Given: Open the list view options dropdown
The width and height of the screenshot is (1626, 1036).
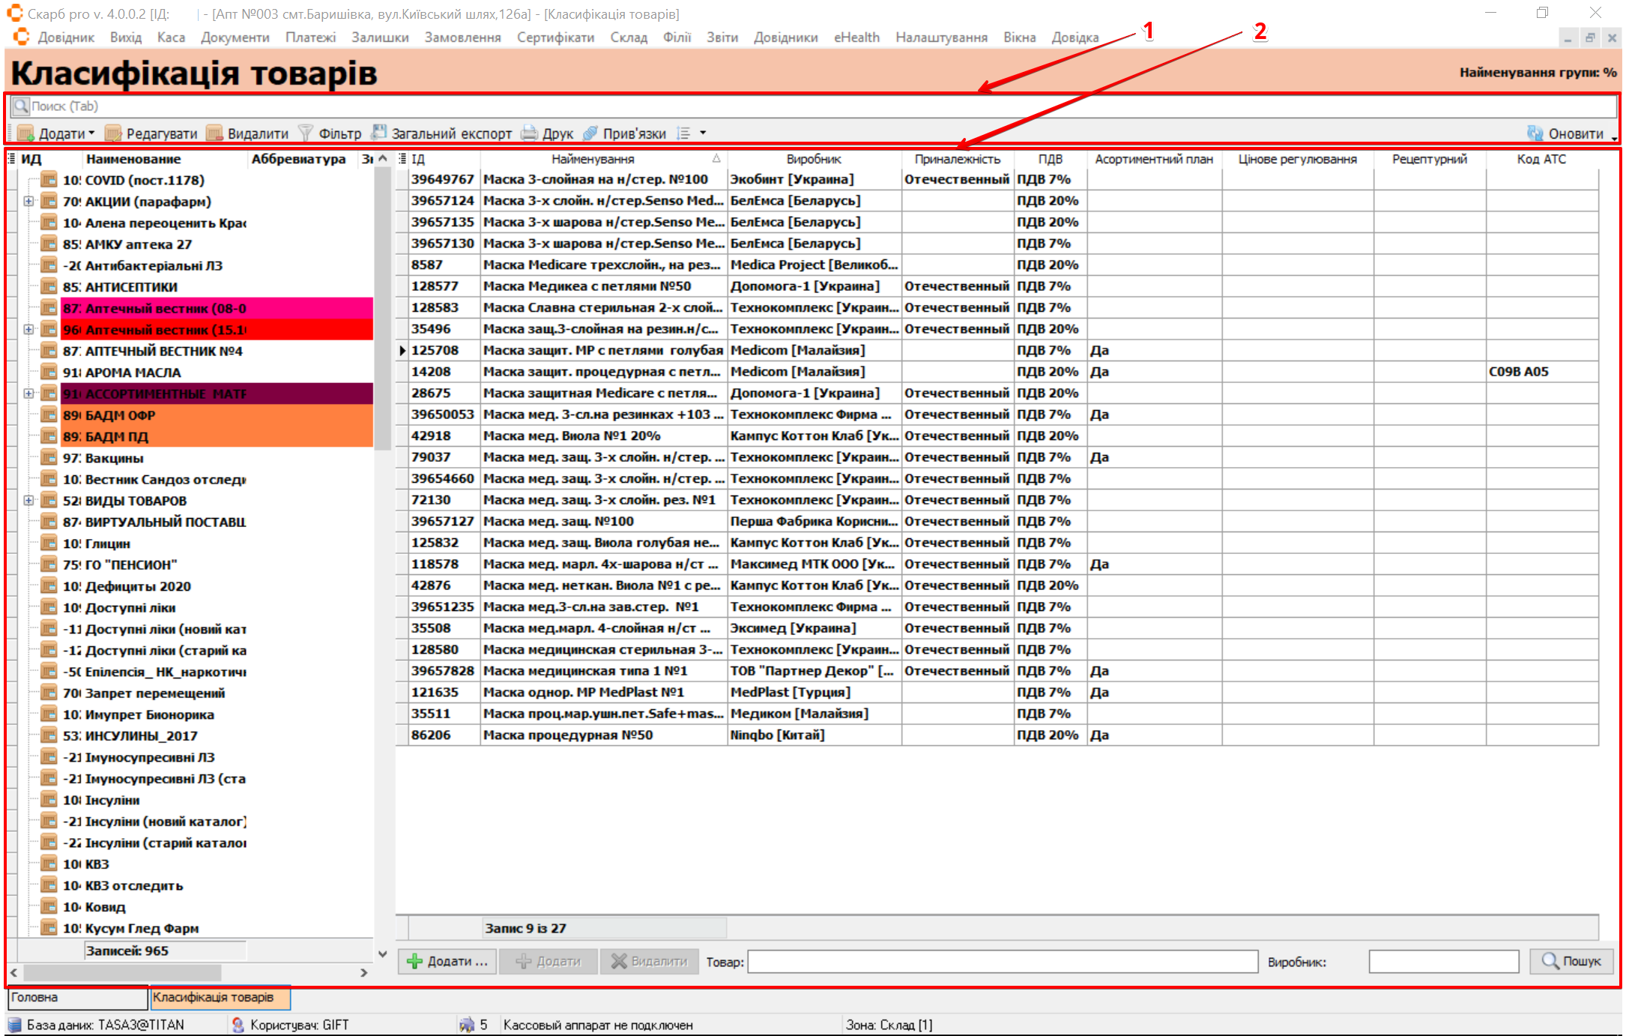Looking at the screenshot, I should click(703, 133).
